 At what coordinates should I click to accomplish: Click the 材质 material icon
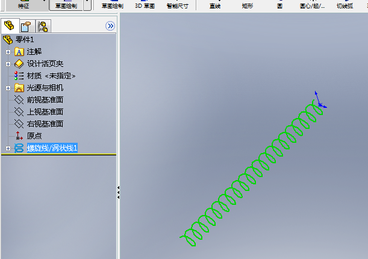(19, 76)
